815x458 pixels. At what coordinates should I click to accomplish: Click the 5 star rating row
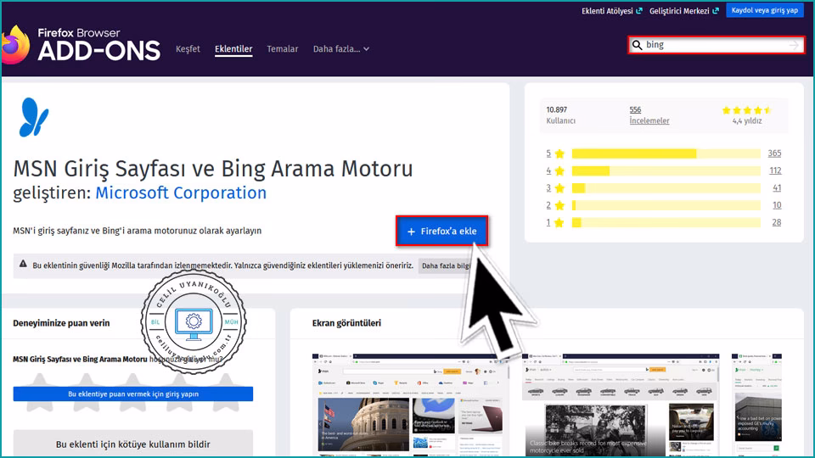(x=663, y=154)
